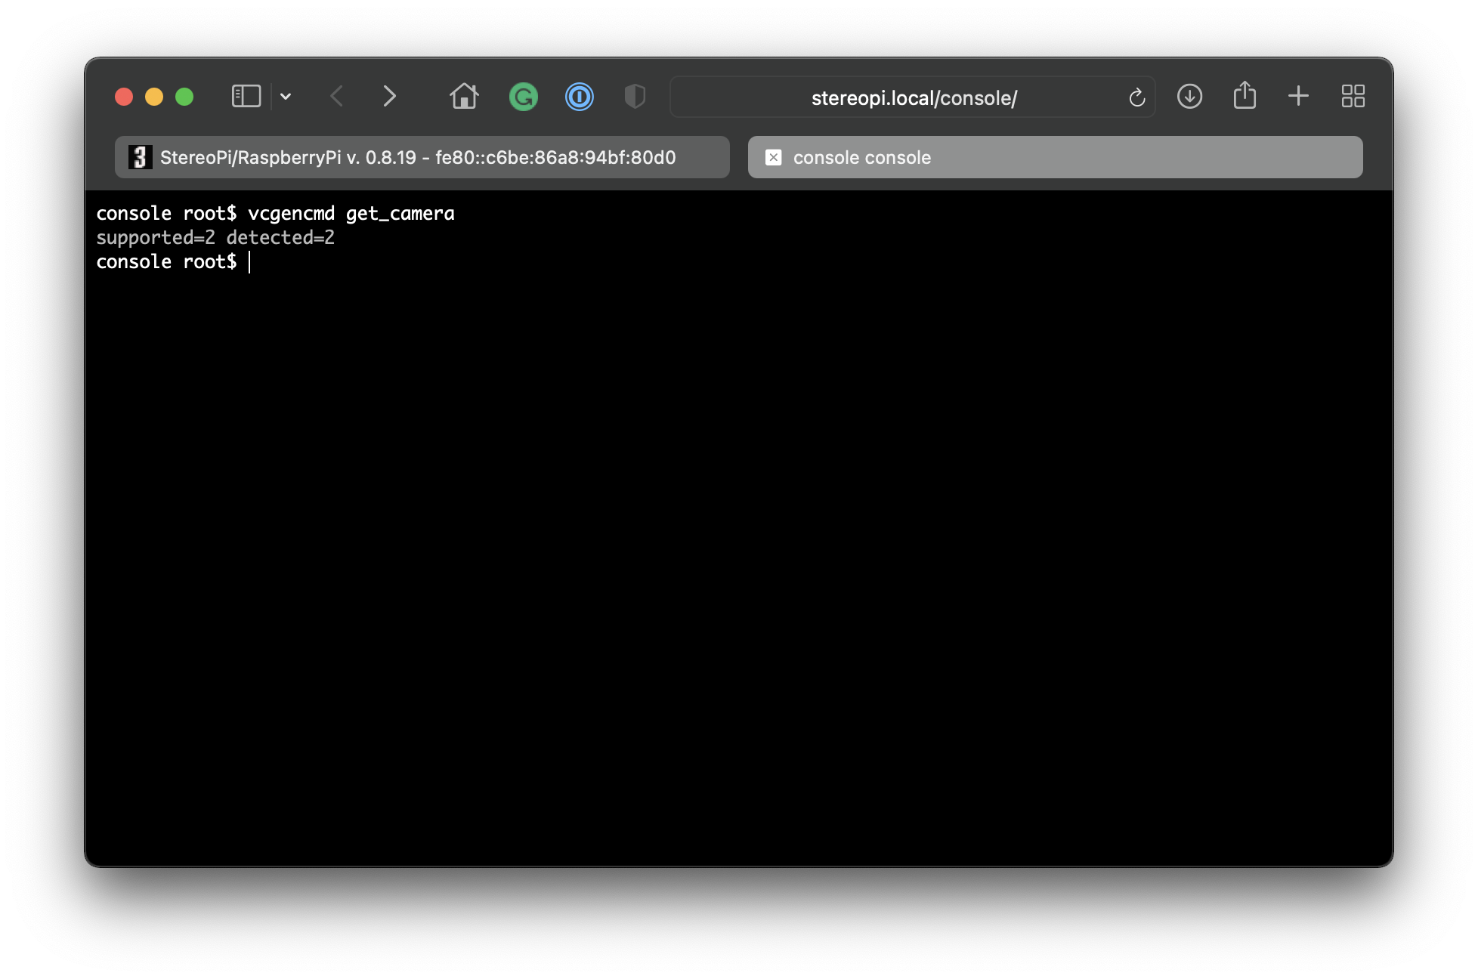This screenshot has width=1478, height=979.
Task: Go forward with the arrow button
Action: click(389, 97)
